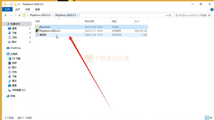Image resolution: width=214 pixels, height=120 pixels.
Task: Open address bar history dropdown
Action: [x=167, y=15]
